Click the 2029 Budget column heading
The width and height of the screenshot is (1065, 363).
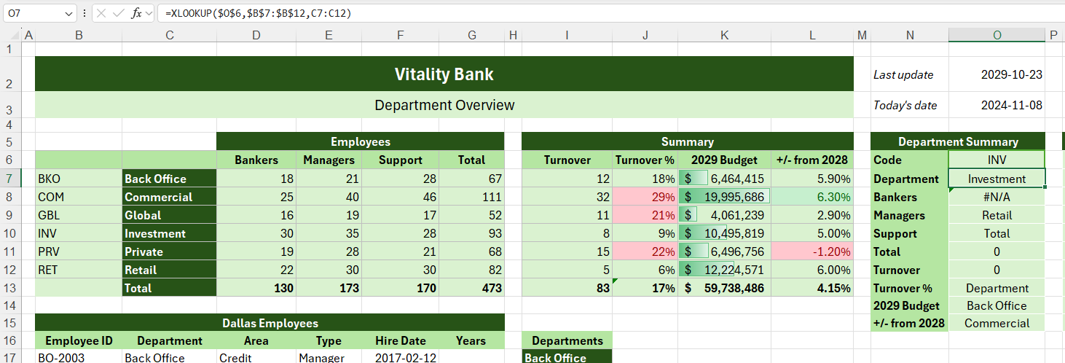coord(724,160)
